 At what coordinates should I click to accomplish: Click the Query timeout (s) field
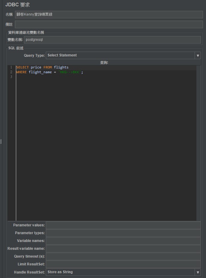point(123,256)
